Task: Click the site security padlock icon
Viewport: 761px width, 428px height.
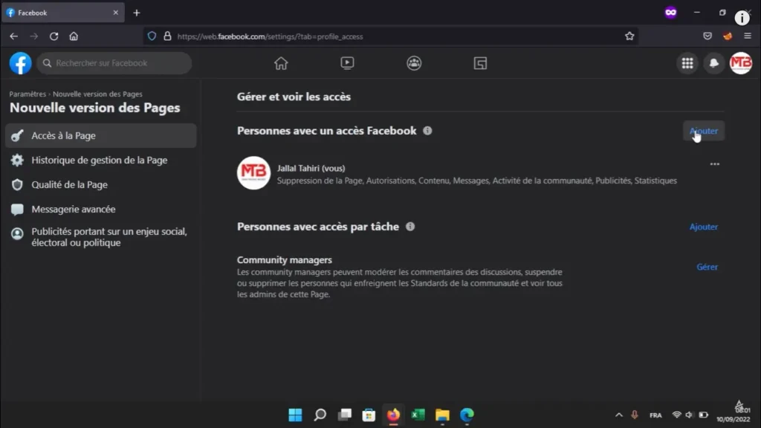Action: coord(167,36)
